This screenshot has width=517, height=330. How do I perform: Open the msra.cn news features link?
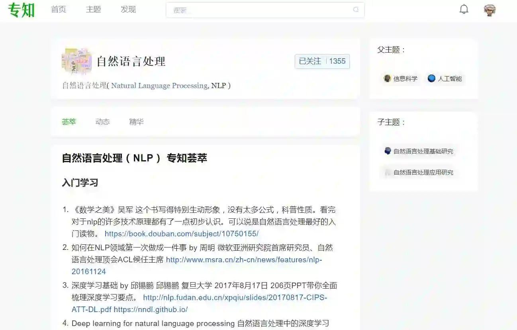(x=197, y=266)
